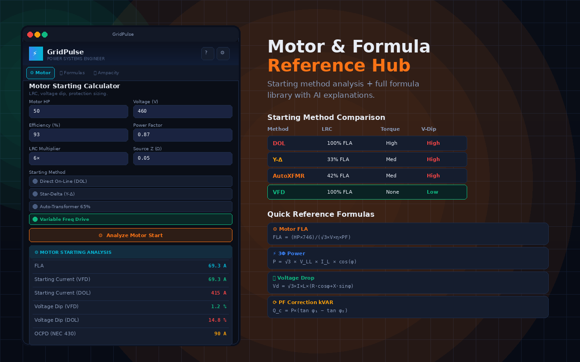This screenshot has height=362, width=580.
Task: Select the Y-Δ row in comparison table
Action: pos(367,159)
